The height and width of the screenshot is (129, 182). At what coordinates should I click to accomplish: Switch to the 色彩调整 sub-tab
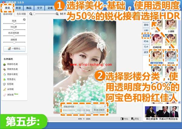[x=21, y=14]
